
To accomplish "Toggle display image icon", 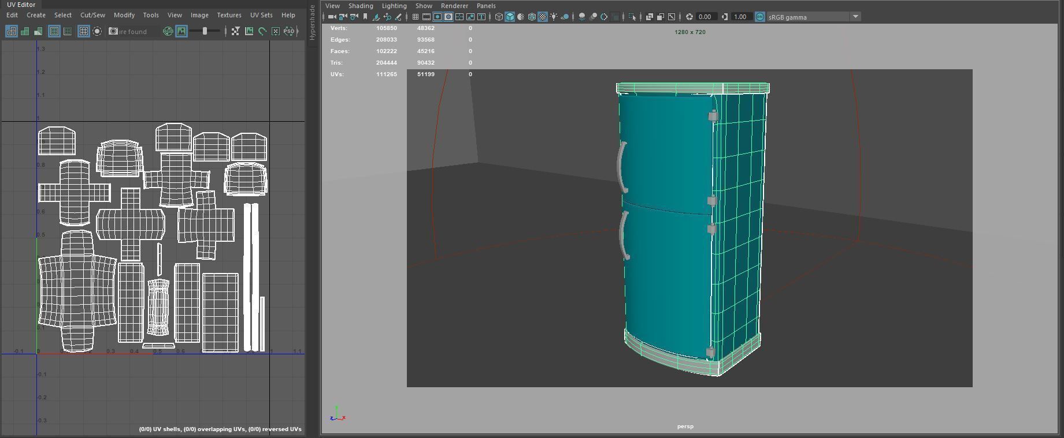I will point(181,31).
